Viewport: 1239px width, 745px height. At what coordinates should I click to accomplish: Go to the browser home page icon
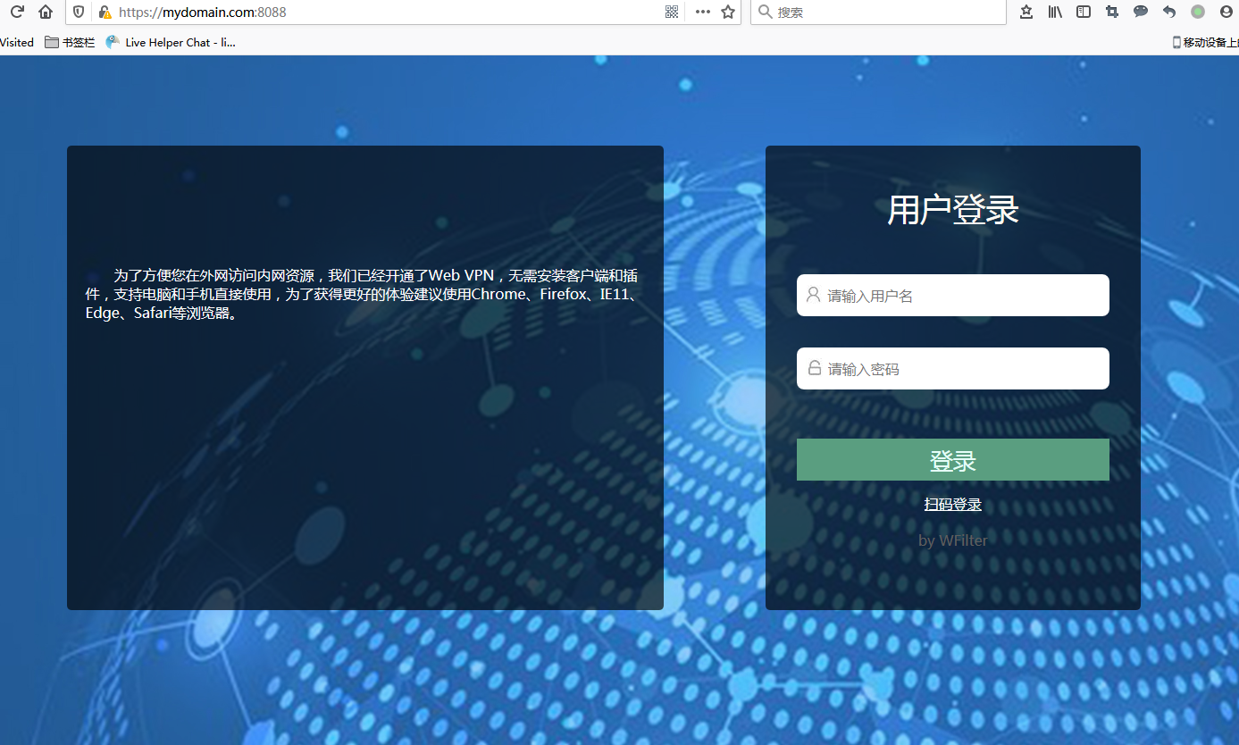(46, 13)
